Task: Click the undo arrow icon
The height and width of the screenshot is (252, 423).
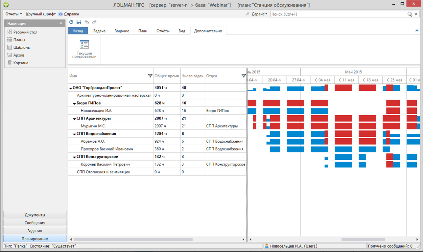Action: coord(87,22)
